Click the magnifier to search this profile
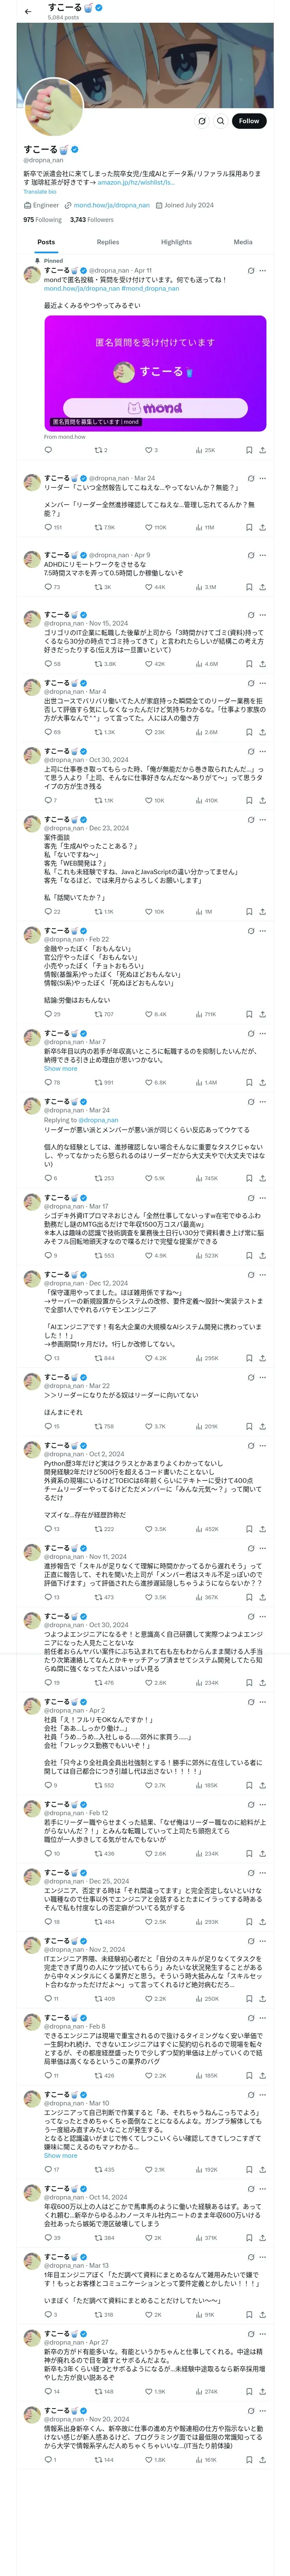The width and height of the screenshot is (290, 2576). pos(220,121)
